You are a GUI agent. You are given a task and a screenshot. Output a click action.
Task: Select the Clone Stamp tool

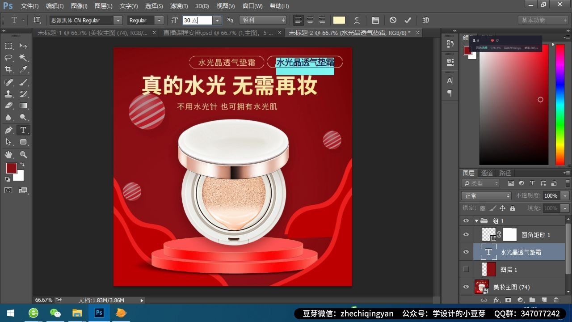tap(8, 94)
